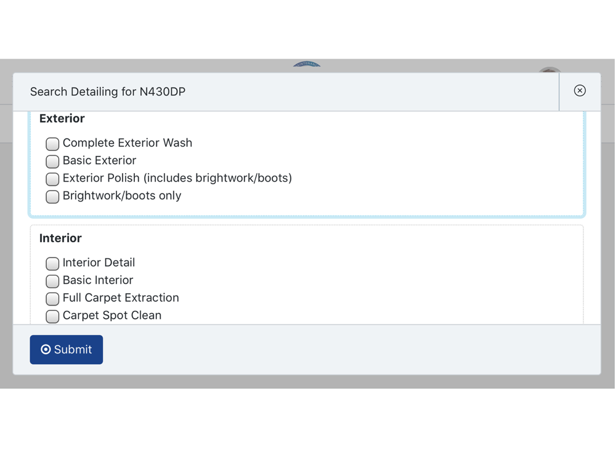616x462 pixels.
Task: Toggle the Basic Interior checkbox
Action: [52, 282]
